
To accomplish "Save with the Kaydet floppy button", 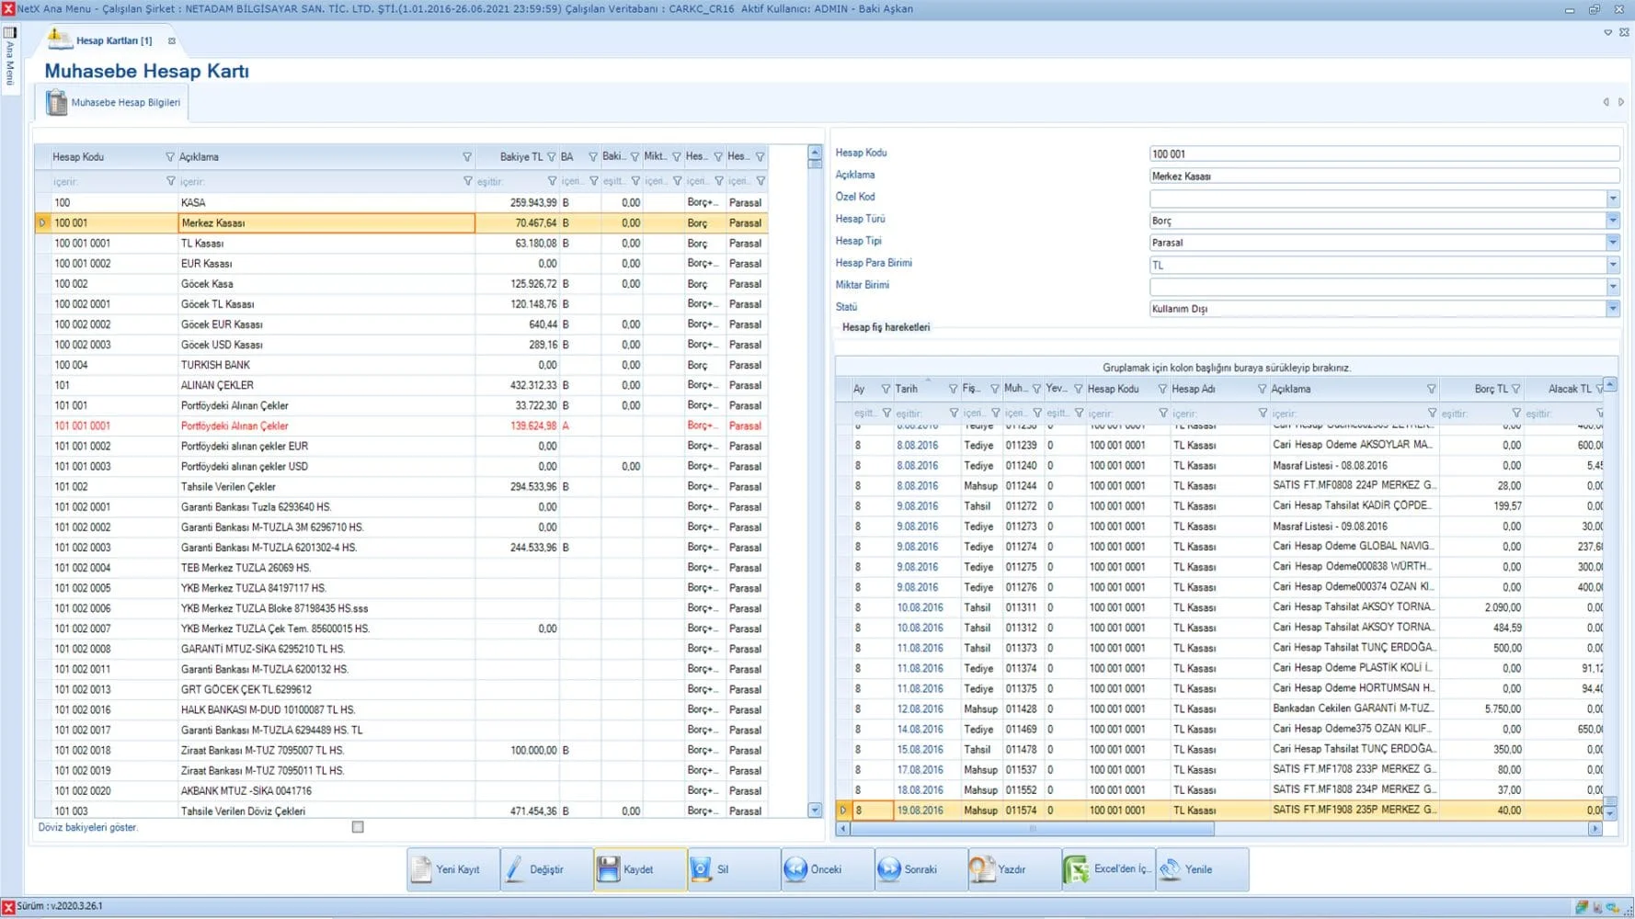I will point(639,869).
